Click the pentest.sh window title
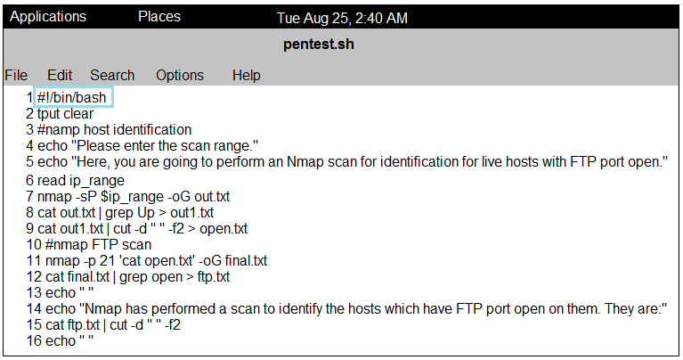683x360 pixels. [x=319, y=44]
